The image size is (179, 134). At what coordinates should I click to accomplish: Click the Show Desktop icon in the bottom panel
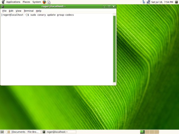coord(2,132)
